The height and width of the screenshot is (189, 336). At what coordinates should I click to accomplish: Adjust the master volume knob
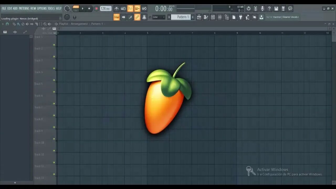[67, 8]
